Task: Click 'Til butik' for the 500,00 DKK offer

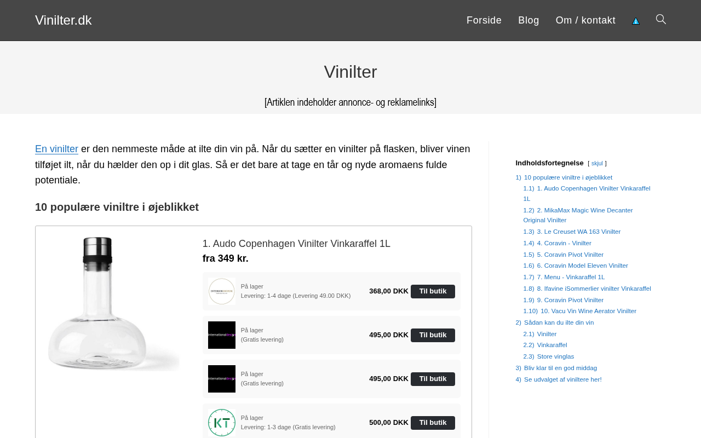Action: [433, 423]
